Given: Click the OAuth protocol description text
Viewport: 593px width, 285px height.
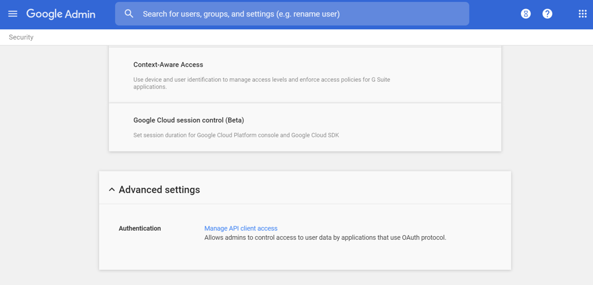Looking at the screenshot, I should [325, 237].
